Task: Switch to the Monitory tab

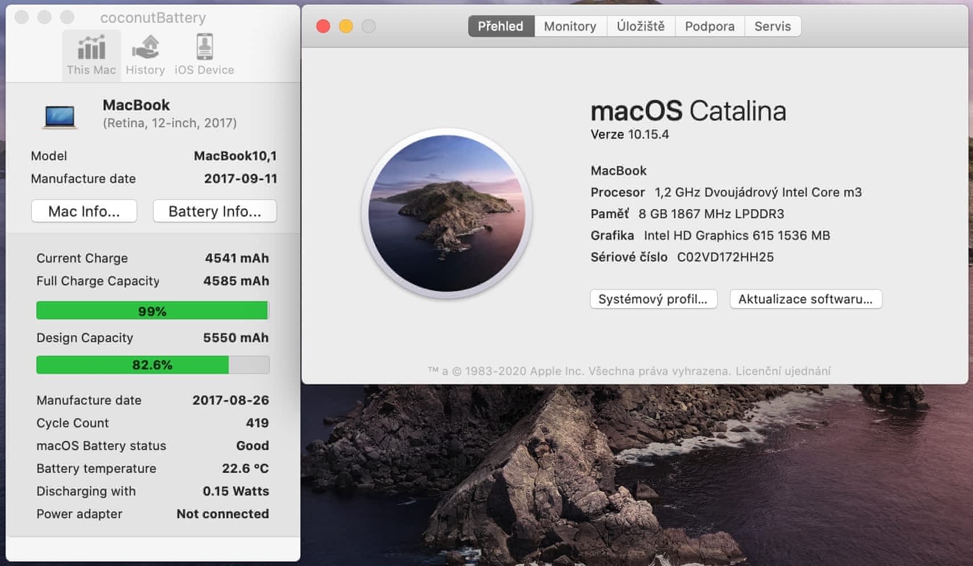Action: (x=570, y=26)
